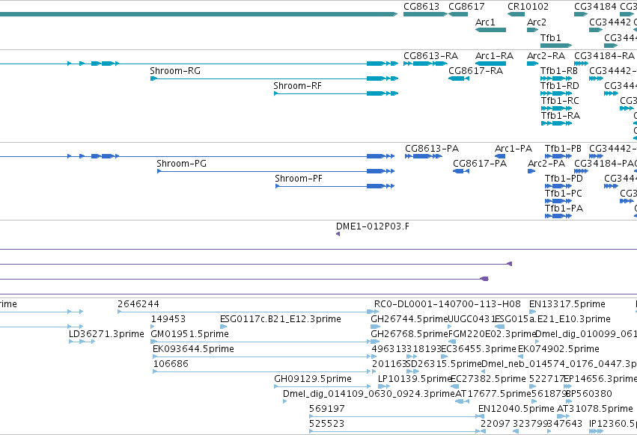Click the Tfb1-PB protein label
This screenshot has width=637, height=435.
(563, 149)
